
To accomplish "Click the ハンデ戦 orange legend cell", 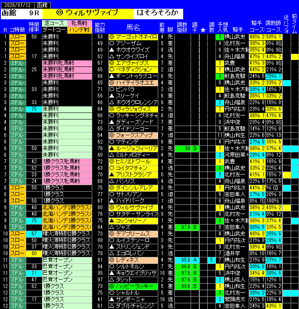I will [80, 30].
